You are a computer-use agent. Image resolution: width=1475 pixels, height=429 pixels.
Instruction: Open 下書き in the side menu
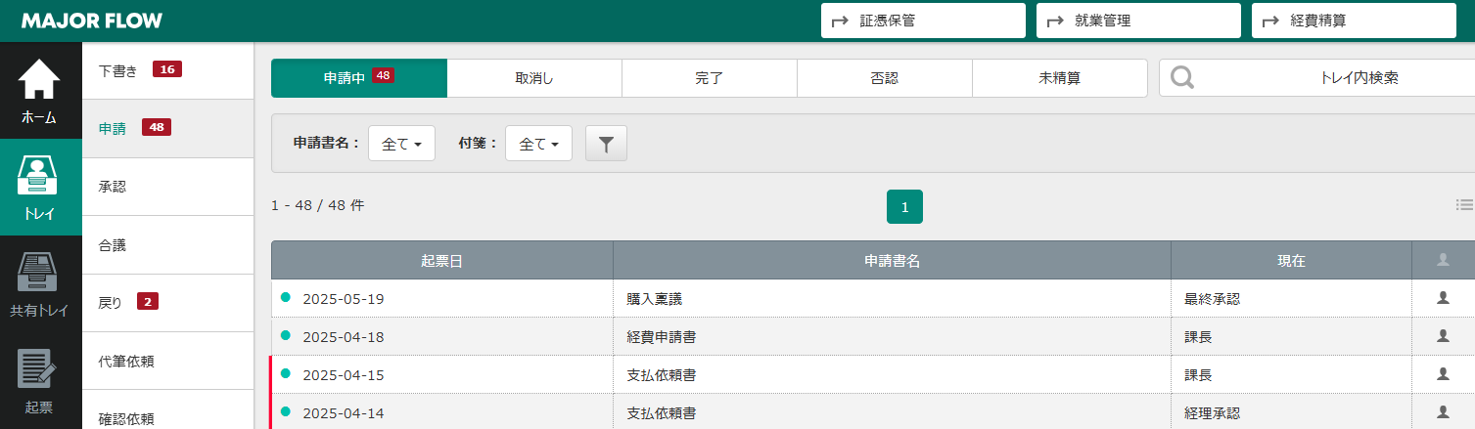[168, 70]
